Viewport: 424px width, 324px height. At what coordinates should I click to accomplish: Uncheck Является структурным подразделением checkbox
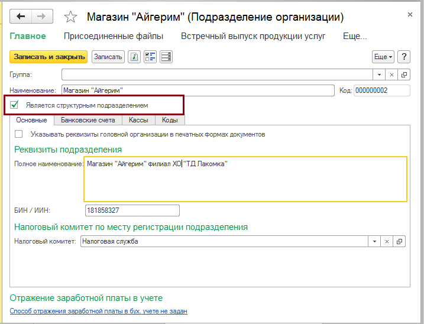click(x=15, y=105)
